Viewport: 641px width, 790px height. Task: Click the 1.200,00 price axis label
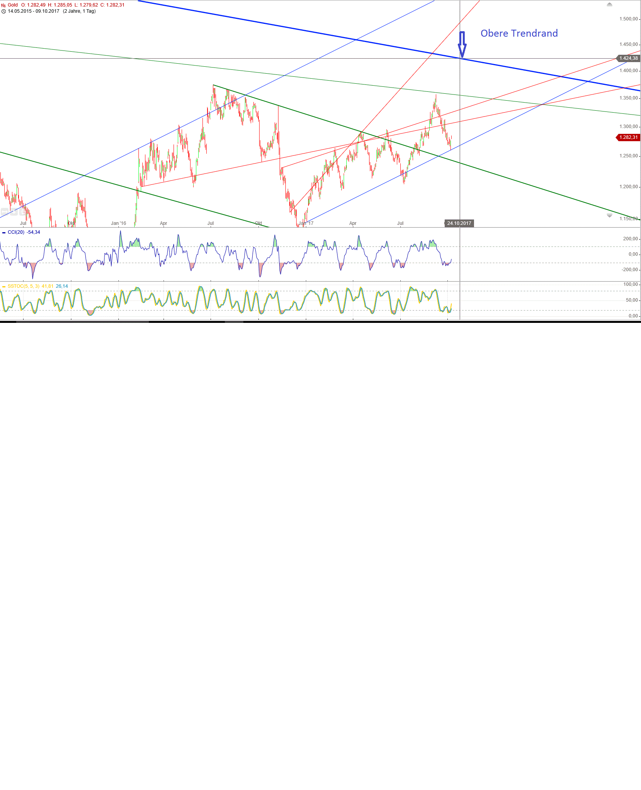coord(629,187)
